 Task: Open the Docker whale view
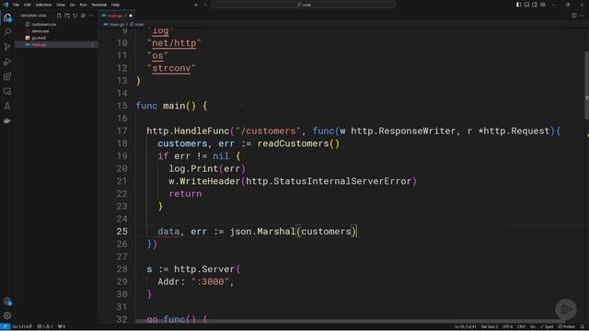point(7,120)
